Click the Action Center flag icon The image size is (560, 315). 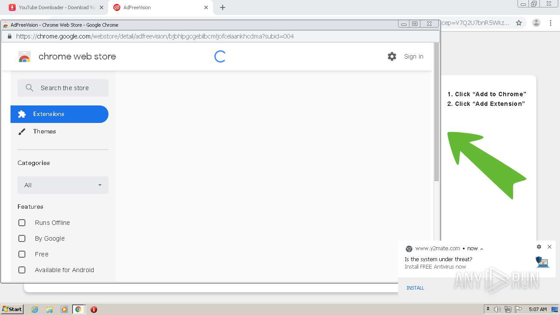pos(518,309)
